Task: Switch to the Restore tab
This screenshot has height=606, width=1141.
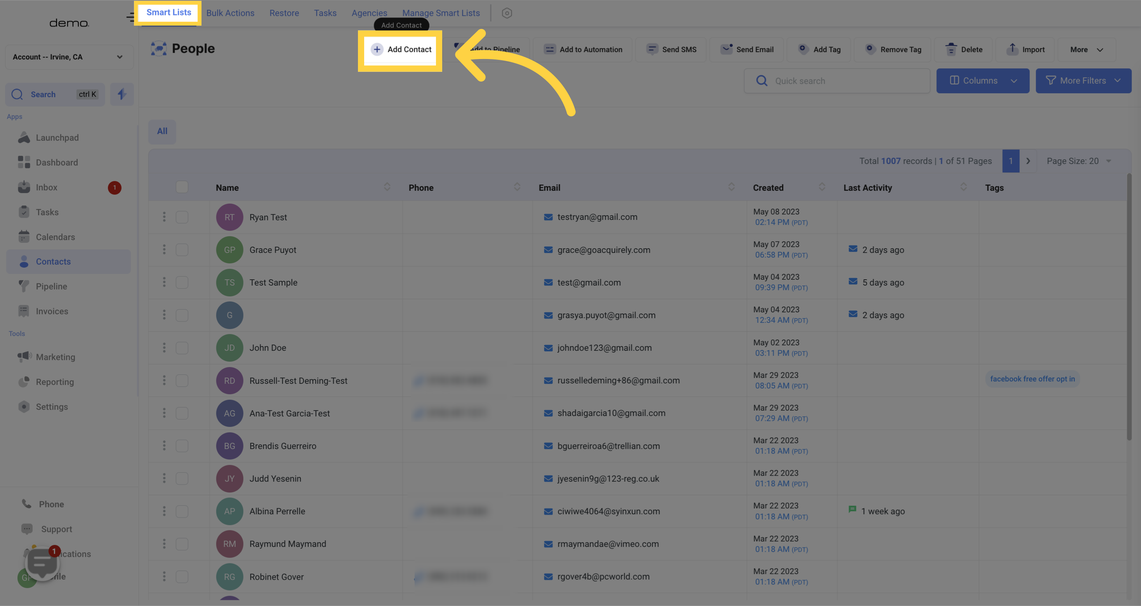Action: (x=284, y=13)
